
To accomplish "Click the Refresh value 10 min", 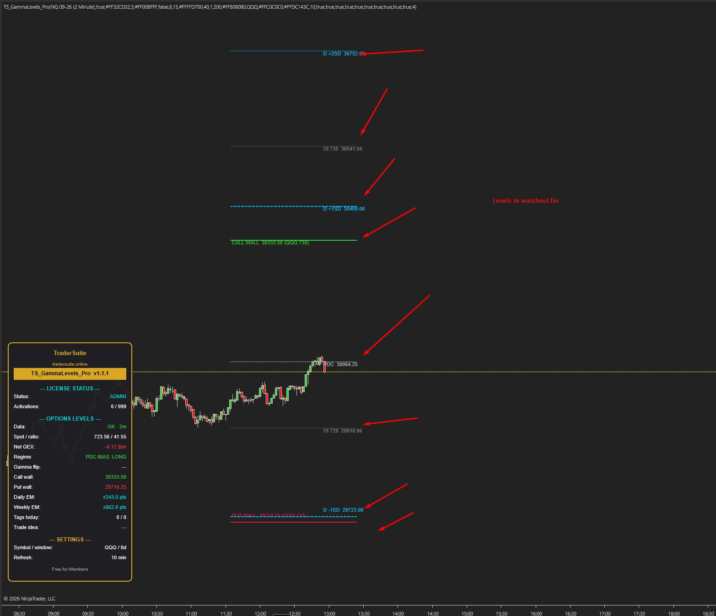I will click(118, 557).
